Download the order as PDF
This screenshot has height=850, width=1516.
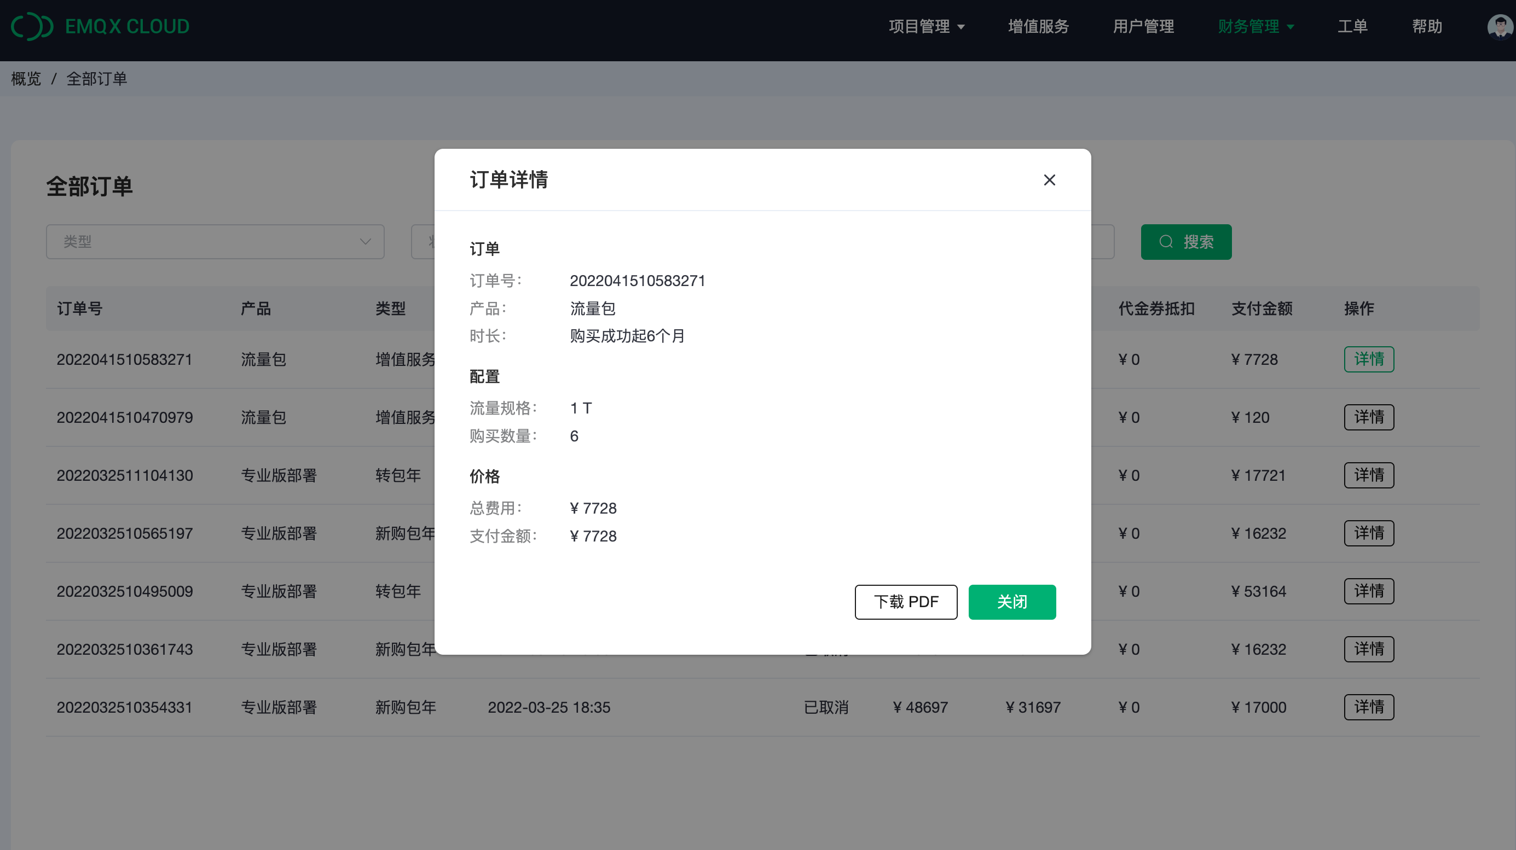[x=906, y=602]
